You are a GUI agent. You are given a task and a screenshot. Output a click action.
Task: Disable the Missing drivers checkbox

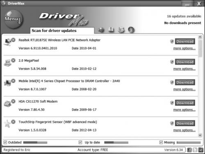(161, 143)
